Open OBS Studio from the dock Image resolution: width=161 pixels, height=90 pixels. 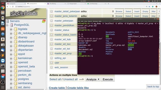[3, 82]
